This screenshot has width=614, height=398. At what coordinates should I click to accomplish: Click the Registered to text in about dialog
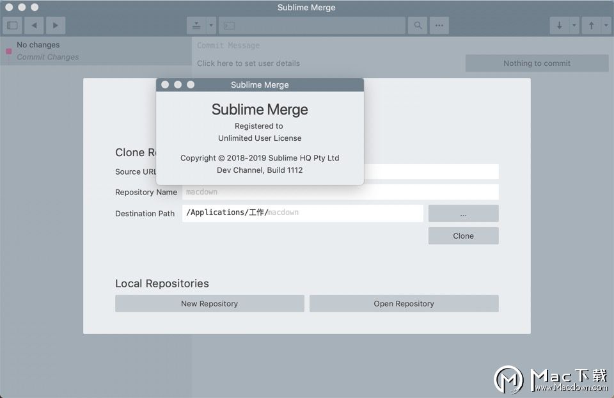pos(259,126)
